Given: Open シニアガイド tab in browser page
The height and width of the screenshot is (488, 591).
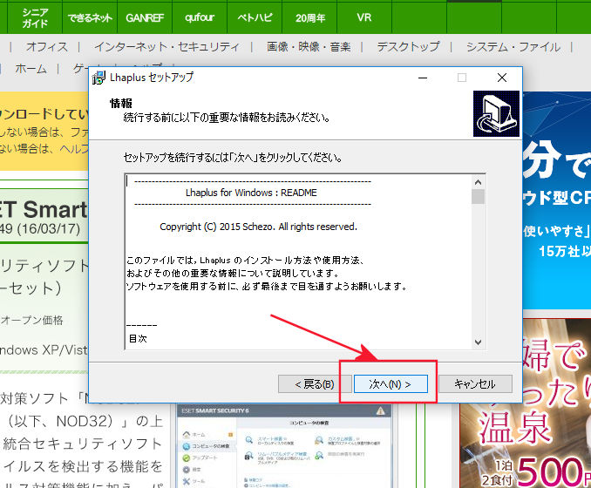Looking at the screenshot, I should click(x=35, y=17).
